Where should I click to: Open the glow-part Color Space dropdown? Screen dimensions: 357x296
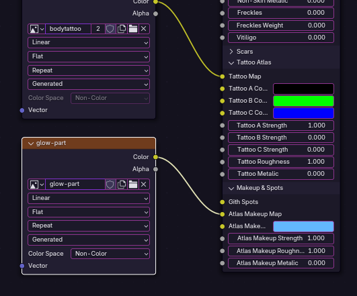click(x=110, y=254)
